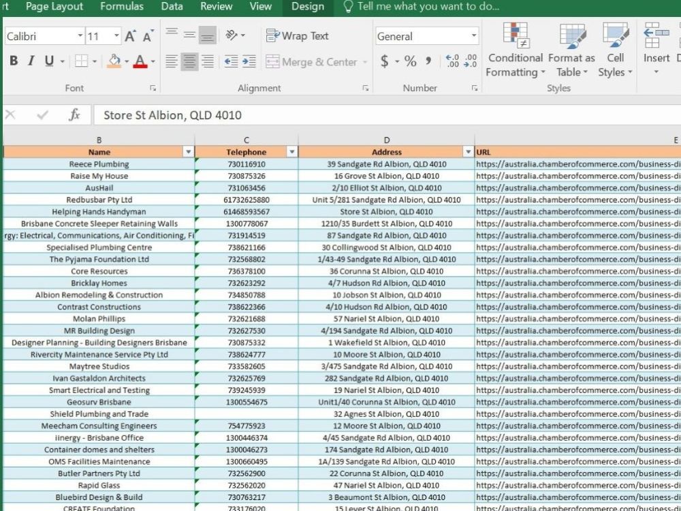The width and height of the screenshot is (681, 511).
Task: Select cell Reece Plumbing
Action: coord(99,164)
